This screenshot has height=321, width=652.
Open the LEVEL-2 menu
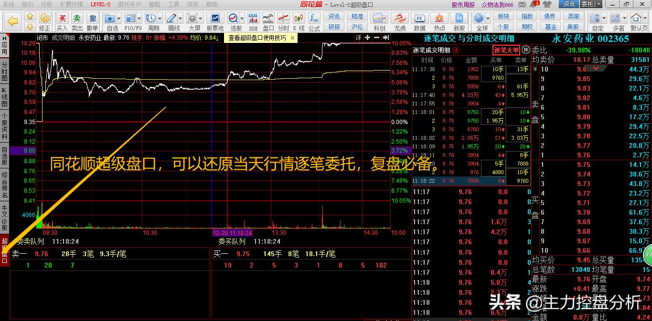click(100, 4)
